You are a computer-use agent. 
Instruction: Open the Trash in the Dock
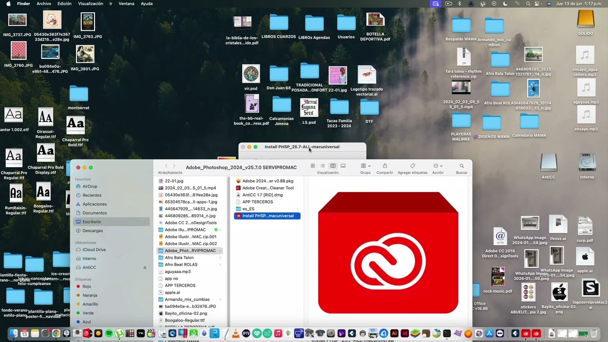[594, 333]
